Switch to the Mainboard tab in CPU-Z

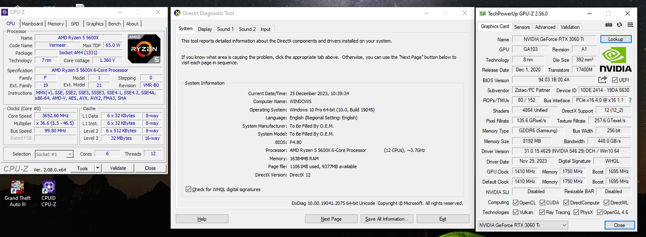(x=32, y=24)
